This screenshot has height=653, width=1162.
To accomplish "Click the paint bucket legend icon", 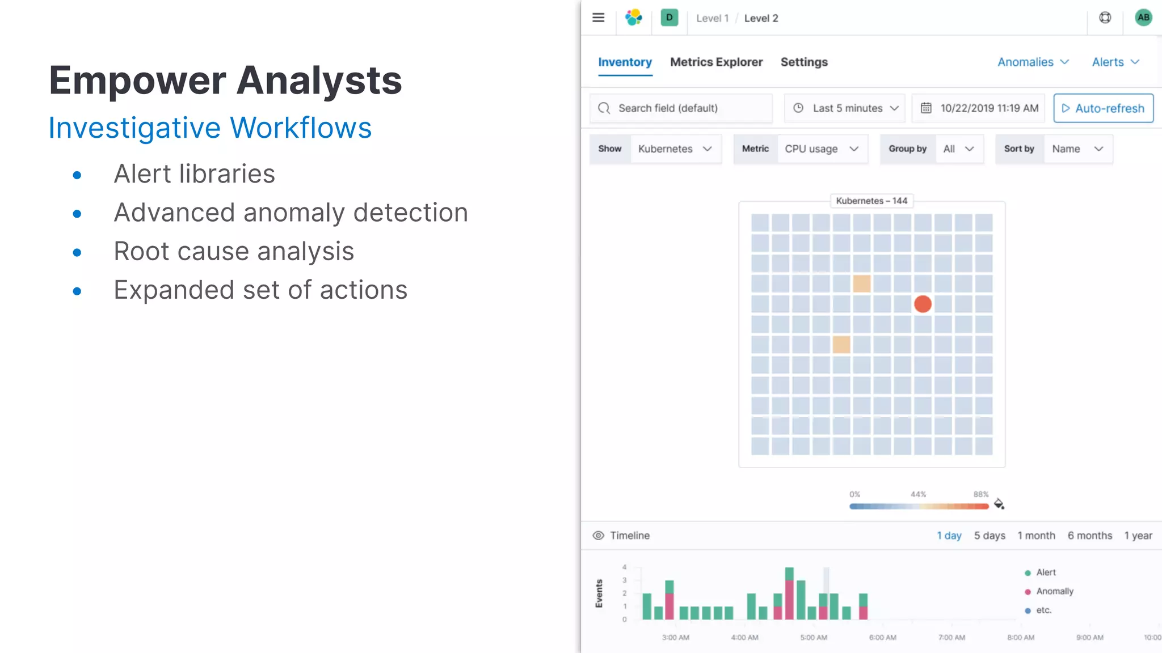I will 999,503.
